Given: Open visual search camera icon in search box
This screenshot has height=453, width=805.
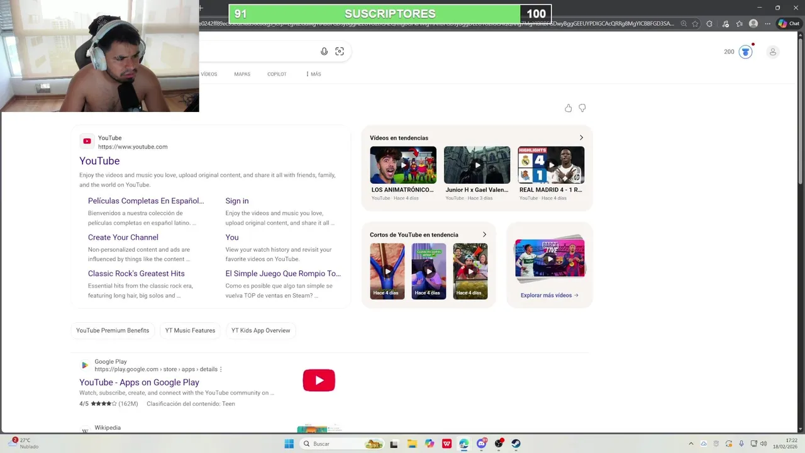Looking at the screenshot, I should [340, 52].
